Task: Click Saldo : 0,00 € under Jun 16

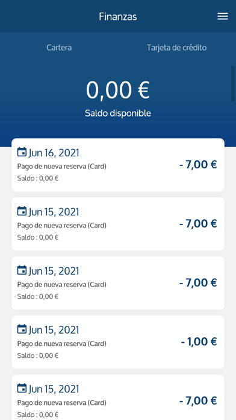Action: [38, 179]
